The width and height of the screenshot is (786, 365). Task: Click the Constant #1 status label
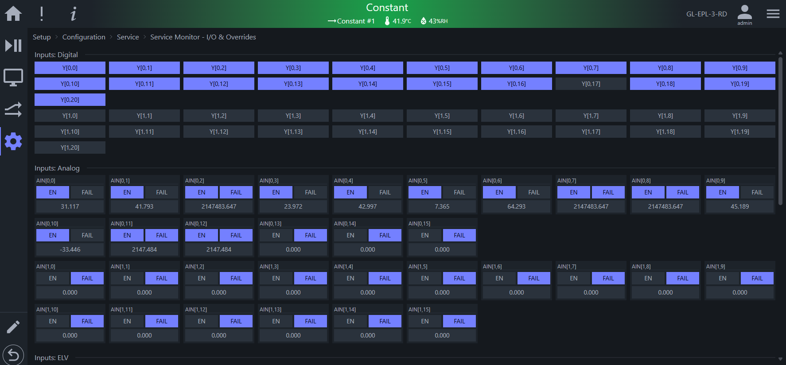click(x=351, y=21)
